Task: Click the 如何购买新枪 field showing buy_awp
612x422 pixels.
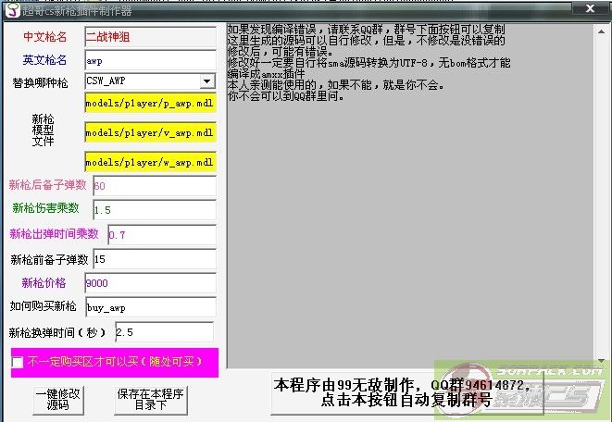Action: pyautogui.click(x=149, y=307)
